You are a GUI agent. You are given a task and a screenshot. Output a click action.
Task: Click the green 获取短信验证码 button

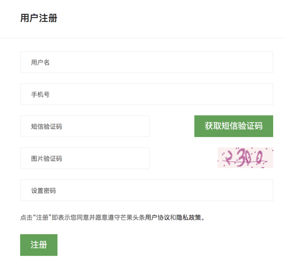point(234,126)
